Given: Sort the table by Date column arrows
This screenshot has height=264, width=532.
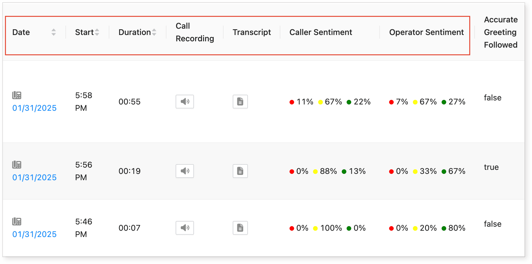Looking at the screenshot, I should pyautogui.click(x=54, y=32).
